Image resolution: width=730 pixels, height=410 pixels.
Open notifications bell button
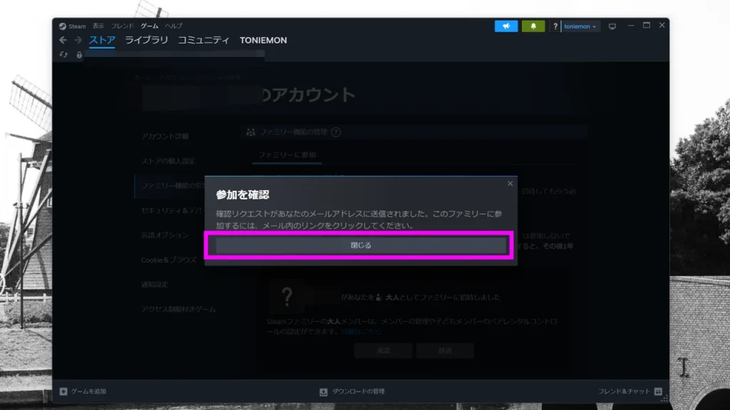(533, 26)
